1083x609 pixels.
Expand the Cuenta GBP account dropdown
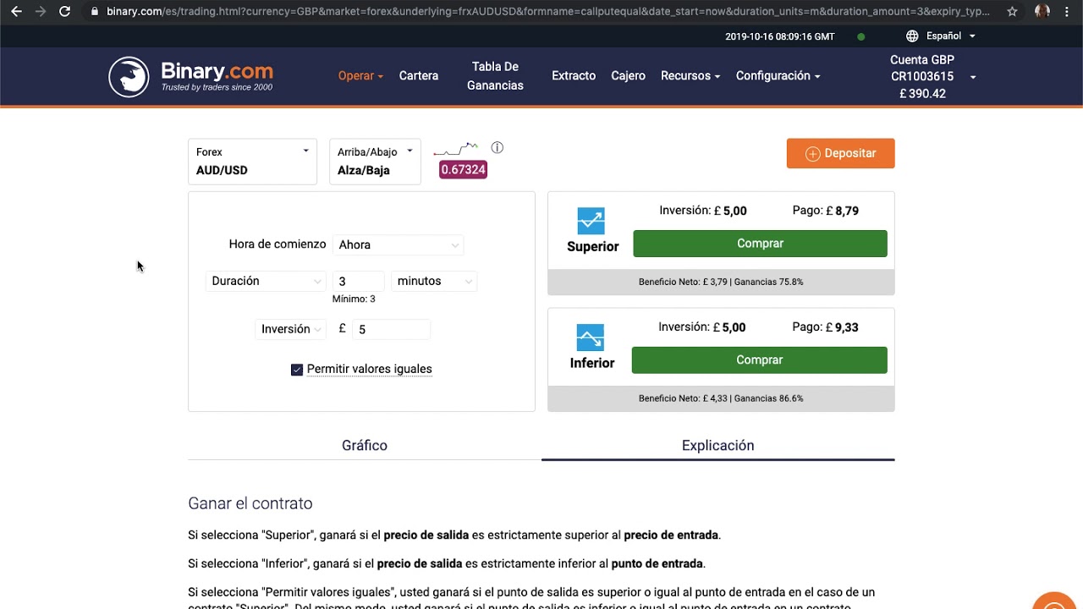(931, 77)
